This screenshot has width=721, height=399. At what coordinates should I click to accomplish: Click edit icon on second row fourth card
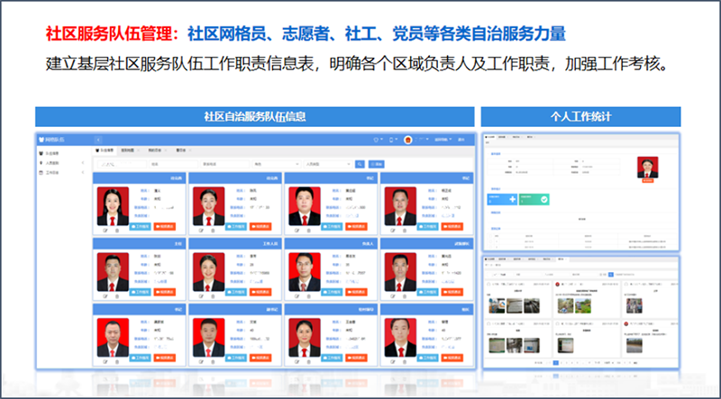[393, 296]
